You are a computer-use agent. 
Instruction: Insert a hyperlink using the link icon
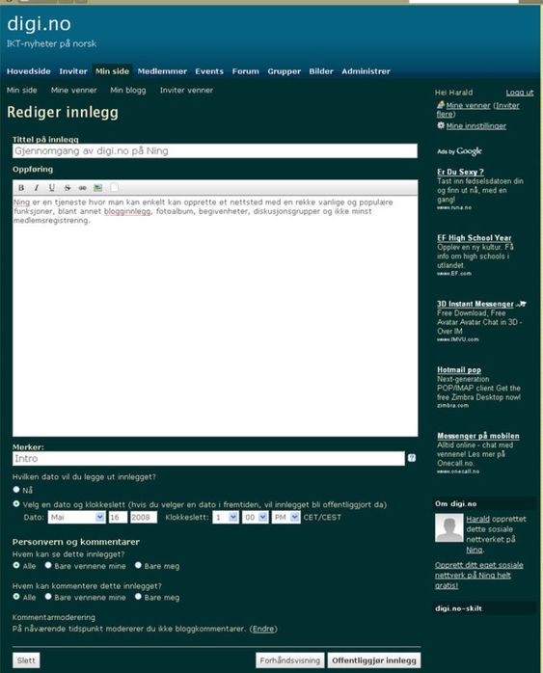point(82,188)
